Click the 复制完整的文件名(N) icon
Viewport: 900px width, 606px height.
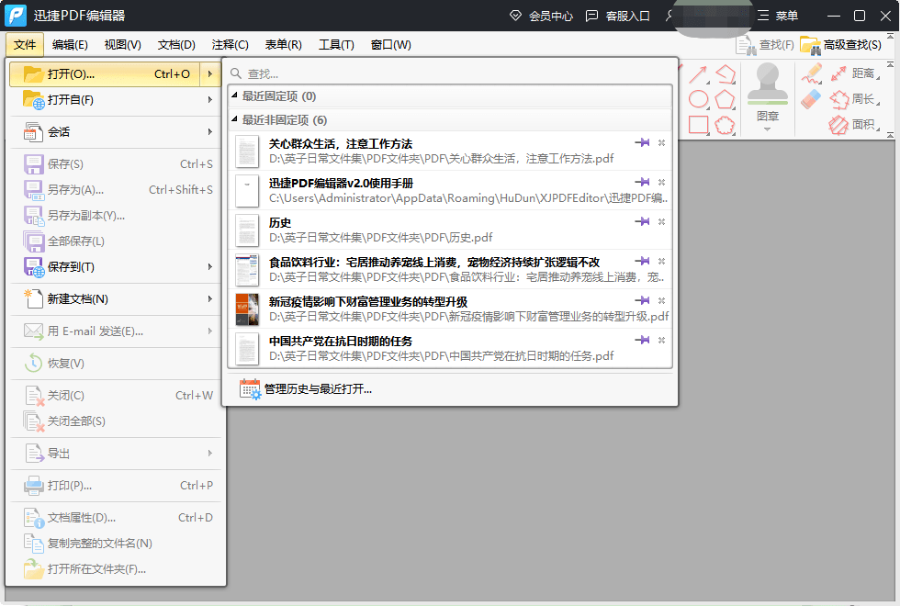33,544
